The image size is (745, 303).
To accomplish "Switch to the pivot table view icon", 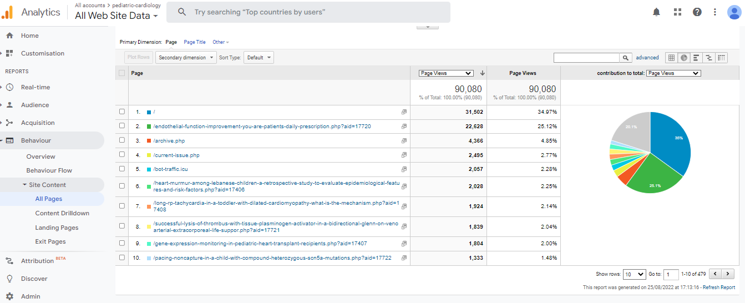I will point(721,58).
